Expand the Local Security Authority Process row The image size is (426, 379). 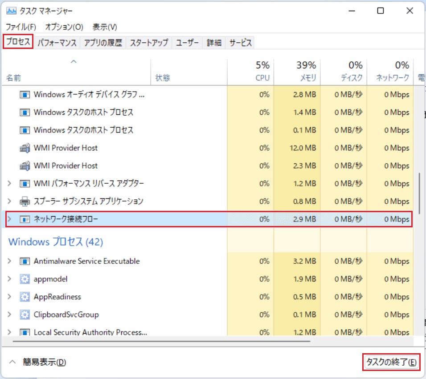coord(9,332)
